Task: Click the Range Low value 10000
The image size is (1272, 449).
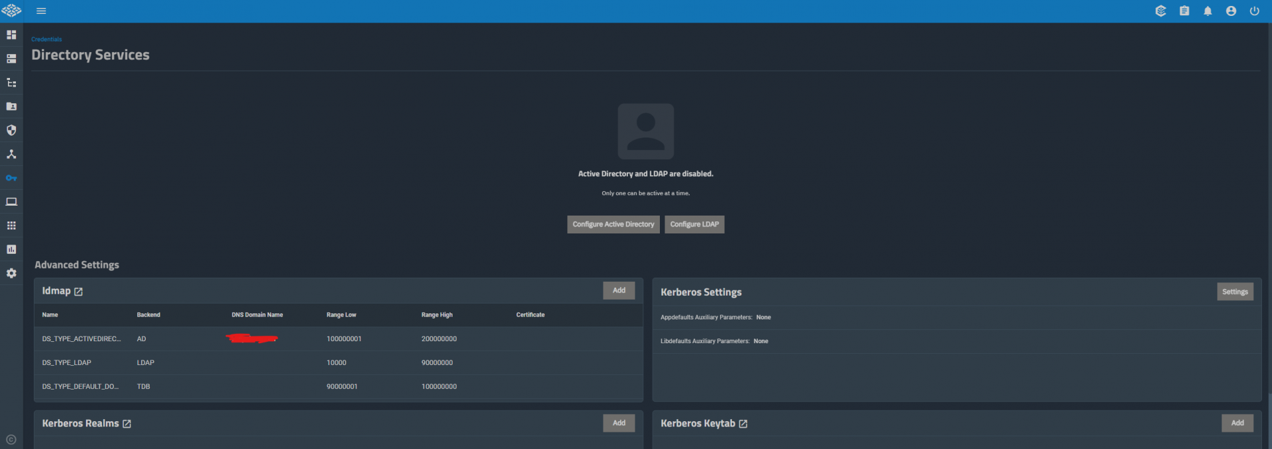Action: click(337, 362)
